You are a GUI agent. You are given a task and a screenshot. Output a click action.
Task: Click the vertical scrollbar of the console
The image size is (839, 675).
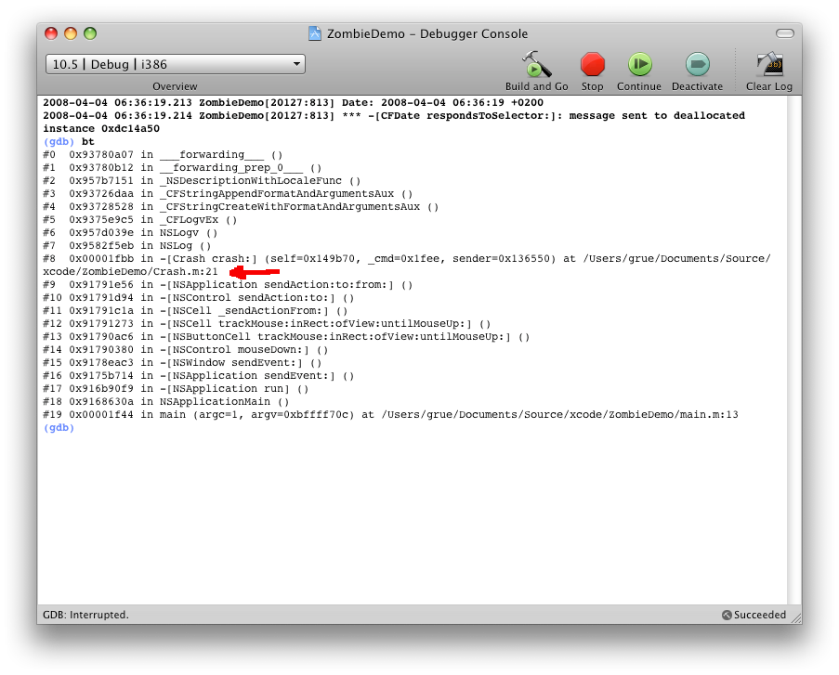[793, 350]
